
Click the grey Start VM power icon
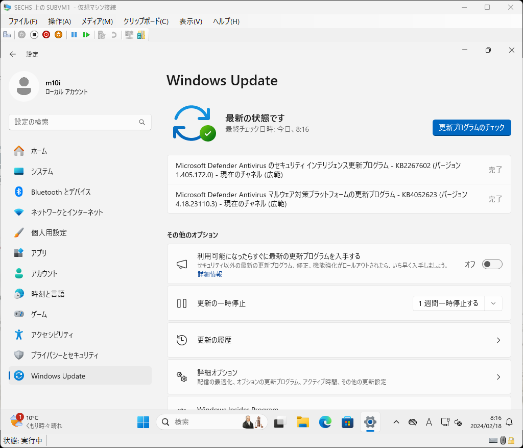pos(21,34)
